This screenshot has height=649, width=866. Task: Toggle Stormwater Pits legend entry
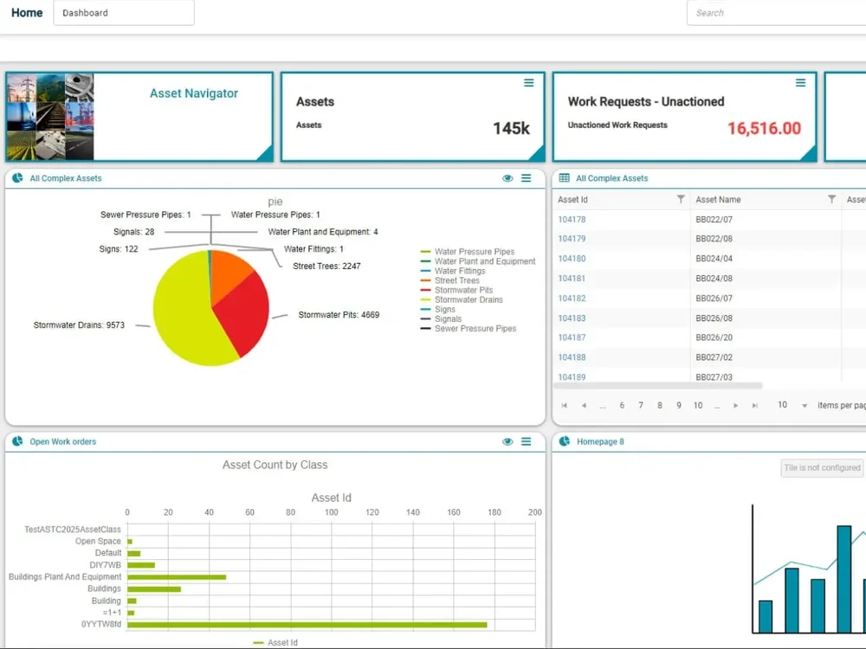tap(456, 290)
